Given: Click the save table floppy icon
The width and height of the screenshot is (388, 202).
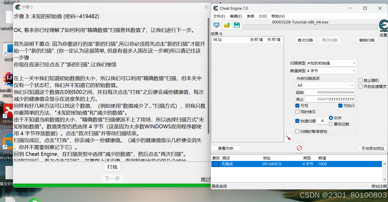Looking at the screenshot, I should tap(237, 25).
